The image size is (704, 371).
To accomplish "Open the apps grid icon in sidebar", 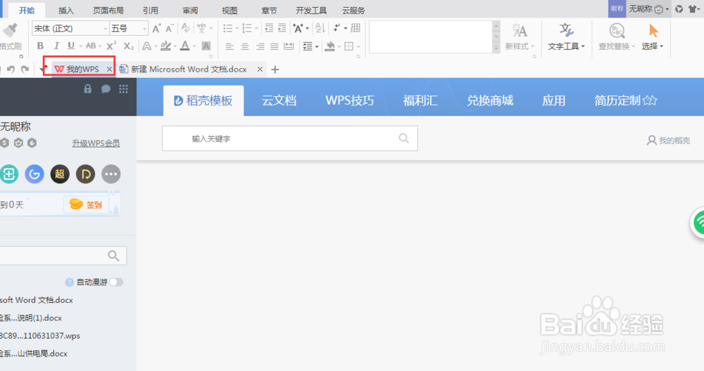I will (123, 89).
